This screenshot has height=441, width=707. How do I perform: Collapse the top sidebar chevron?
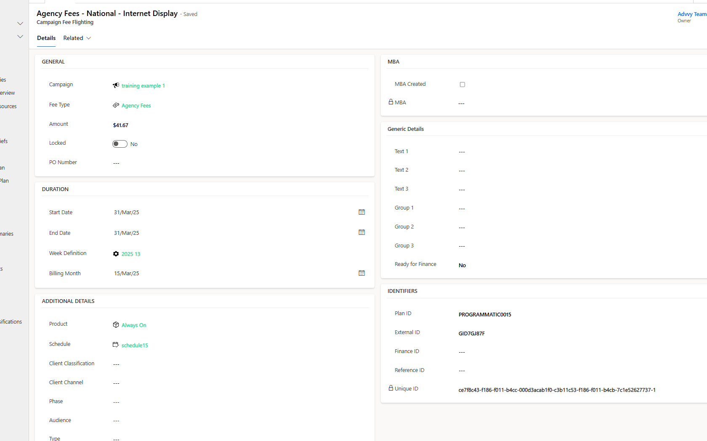coord(20,24)
